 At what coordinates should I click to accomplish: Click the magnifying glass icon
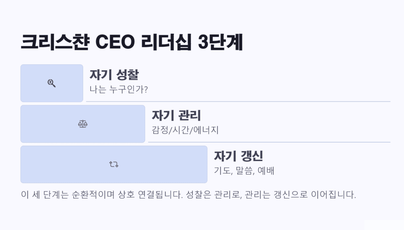pyautogui.click(x=52, y=83)
